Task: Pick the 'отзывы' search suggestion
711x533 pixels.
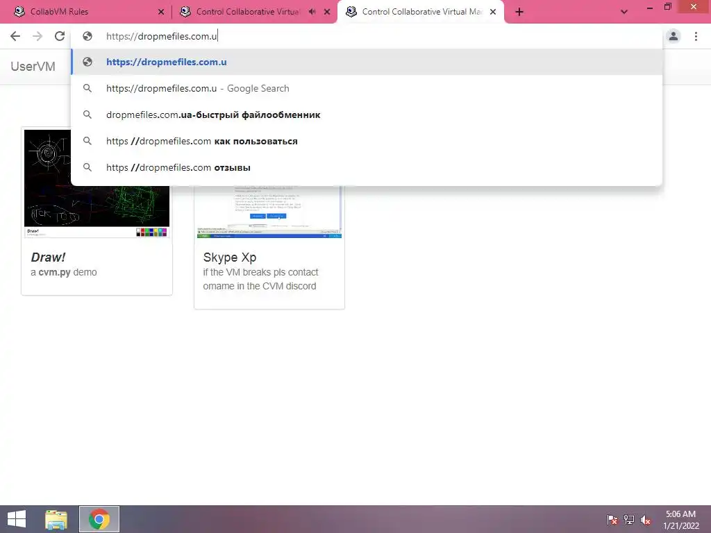Action: click(367, 167)
